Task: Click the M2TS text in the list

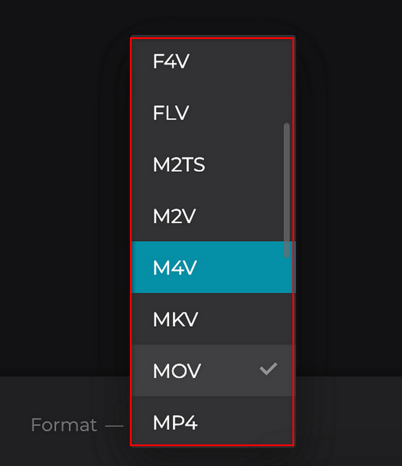Action: (x=179, y=165)
